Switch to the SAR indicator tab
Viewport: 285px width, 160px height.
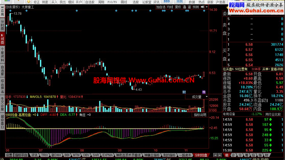tap(96, 155)
